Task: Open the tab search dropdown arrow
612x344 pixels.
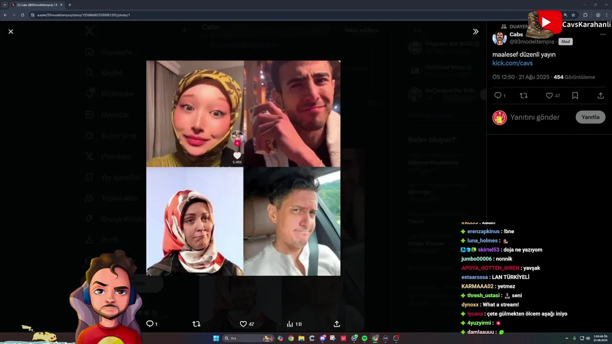Action: [x=5, y=5]
